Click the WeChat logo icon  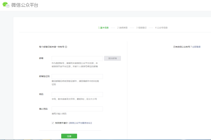pyautogui.click(x=6, y=5)
